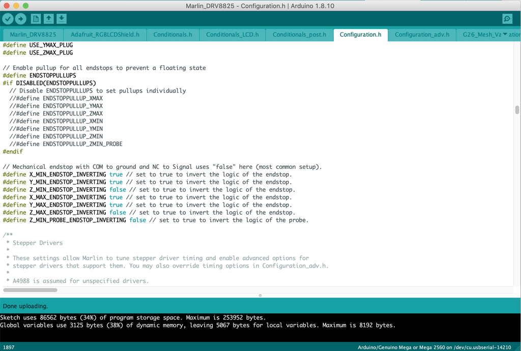Select the Configuration.h tab
The width and height of the screenshot is (521, 351).
tap(361, 35)
